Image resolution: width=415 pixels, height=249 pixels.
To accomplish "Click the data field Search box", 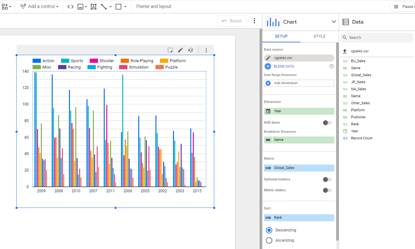I will click(x=377, y=38).
